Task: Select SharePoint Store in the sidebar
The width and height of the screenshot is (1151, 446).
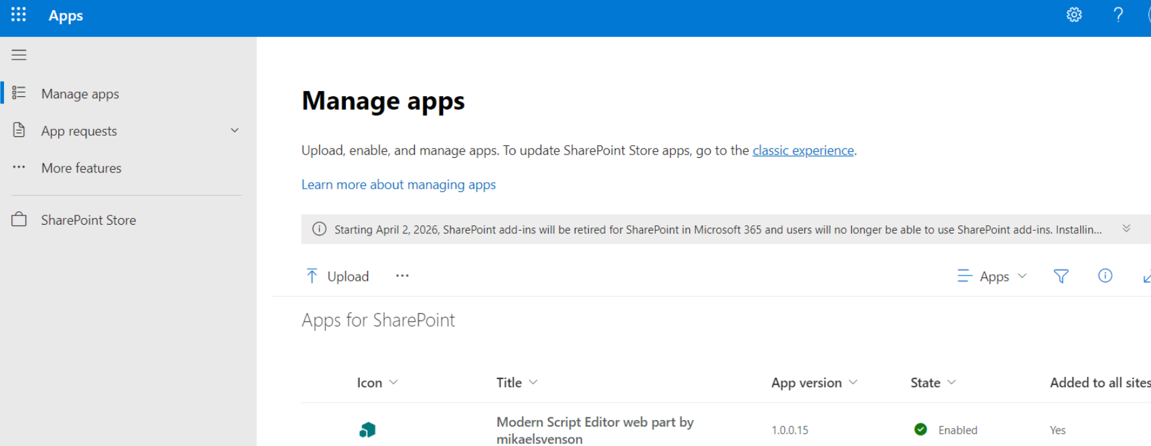Action: click(x=88, y=220)
